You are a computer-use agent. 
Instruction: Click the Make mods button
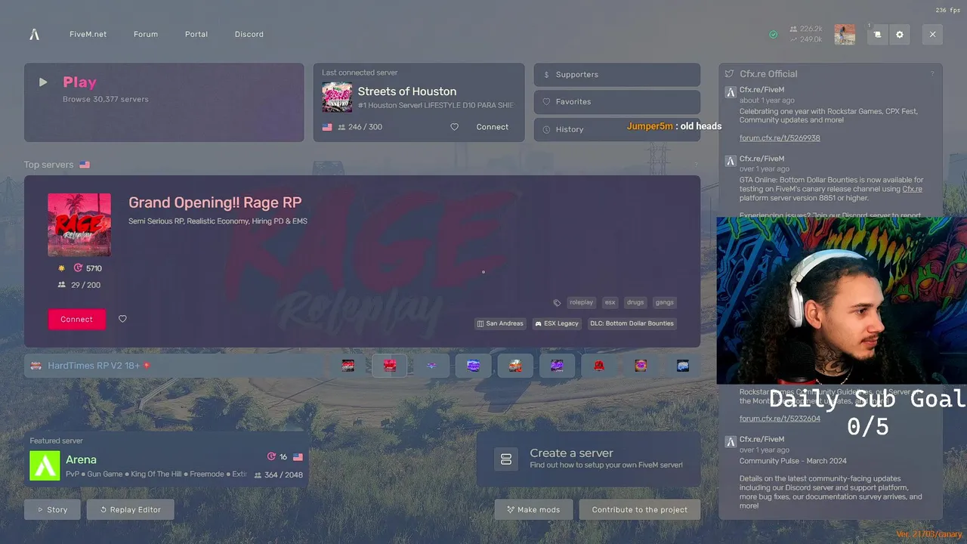(533, 510)
